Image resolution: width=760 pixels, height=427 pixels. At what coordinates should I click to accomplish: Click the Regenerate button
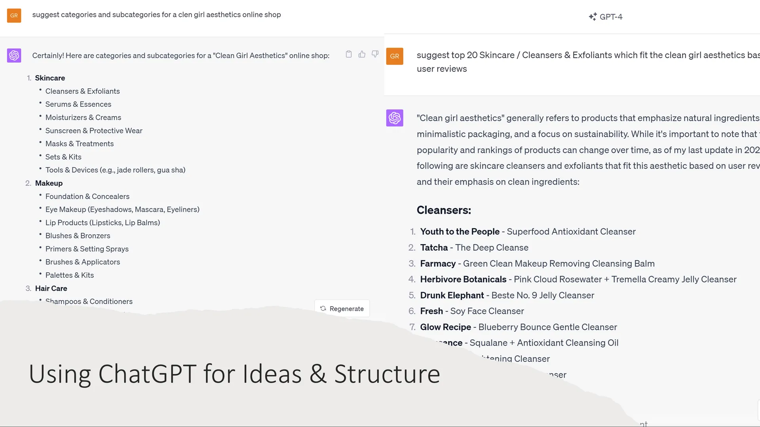click(342, 308)
